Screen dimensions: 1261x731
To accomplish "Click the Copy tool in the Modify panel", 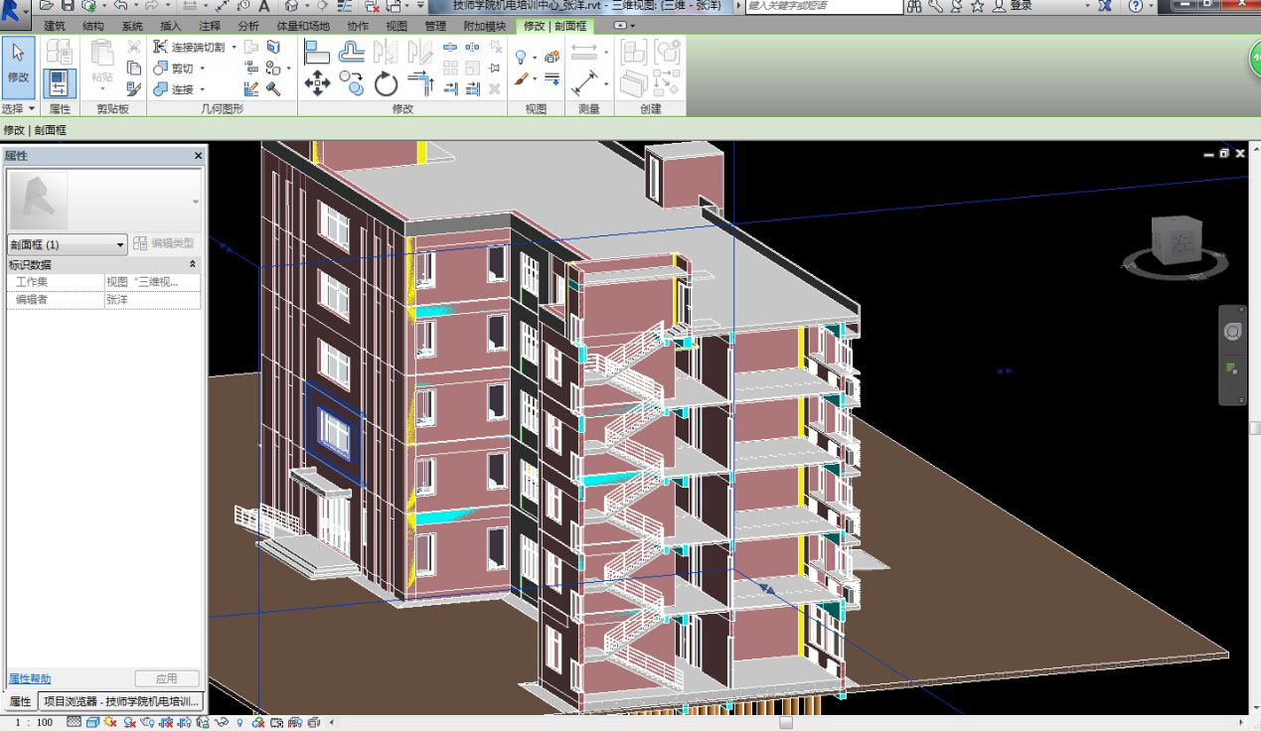I will tap(352, 83).
